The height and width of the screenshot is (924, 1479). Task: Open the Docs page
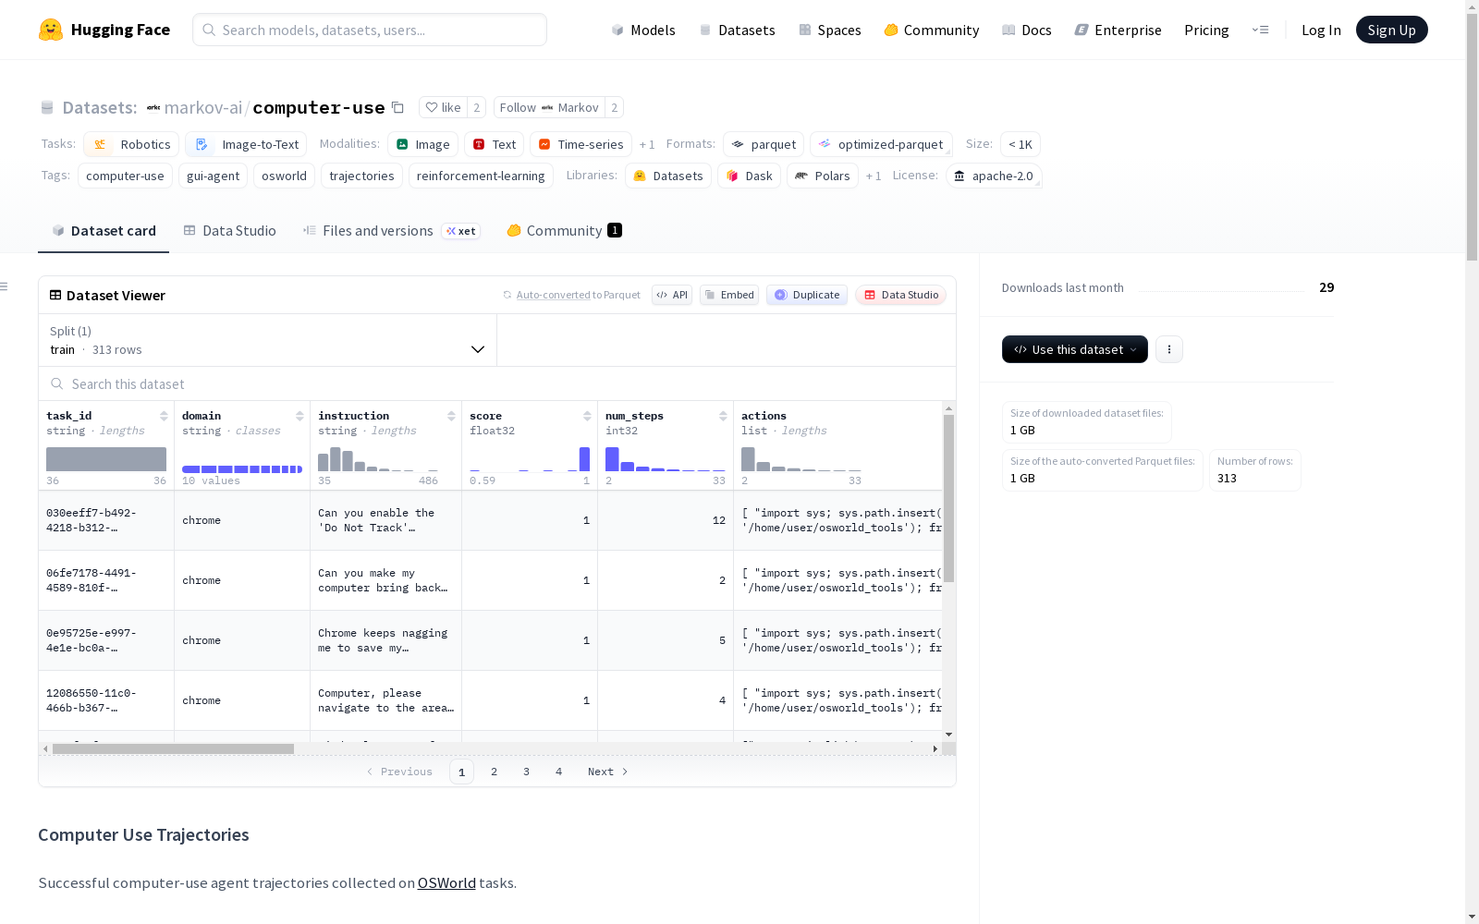point(1027,30)
